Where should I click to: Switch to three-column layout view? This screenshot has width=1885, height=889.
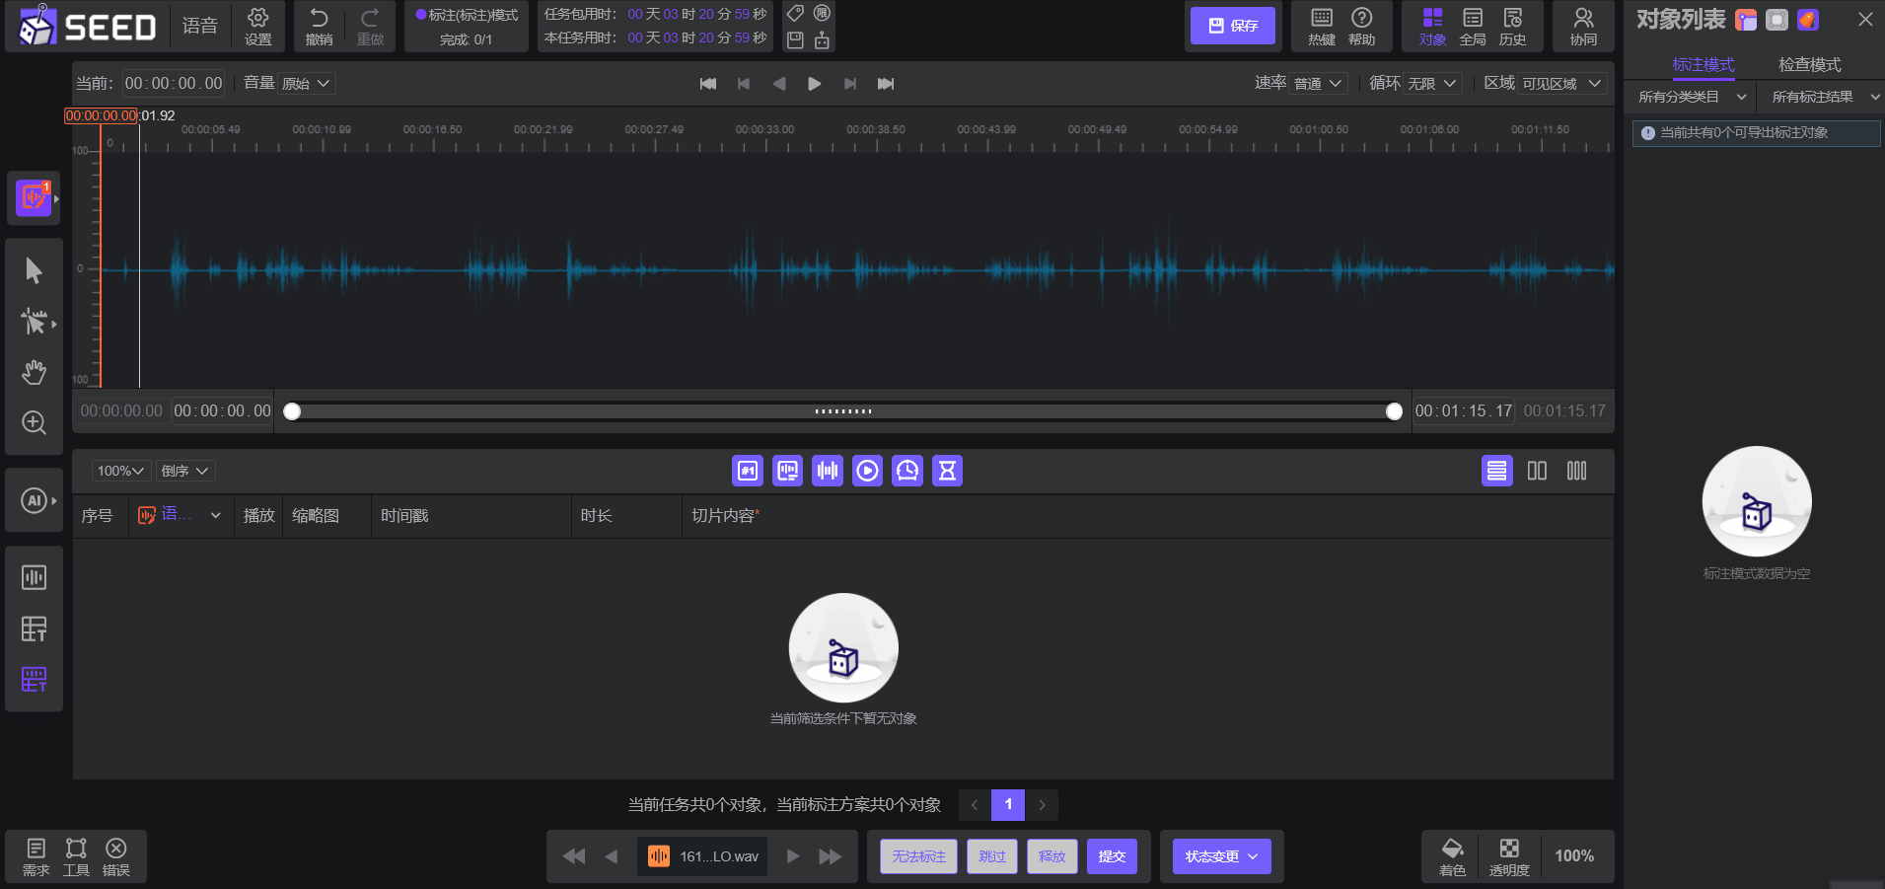point(1576,472)
